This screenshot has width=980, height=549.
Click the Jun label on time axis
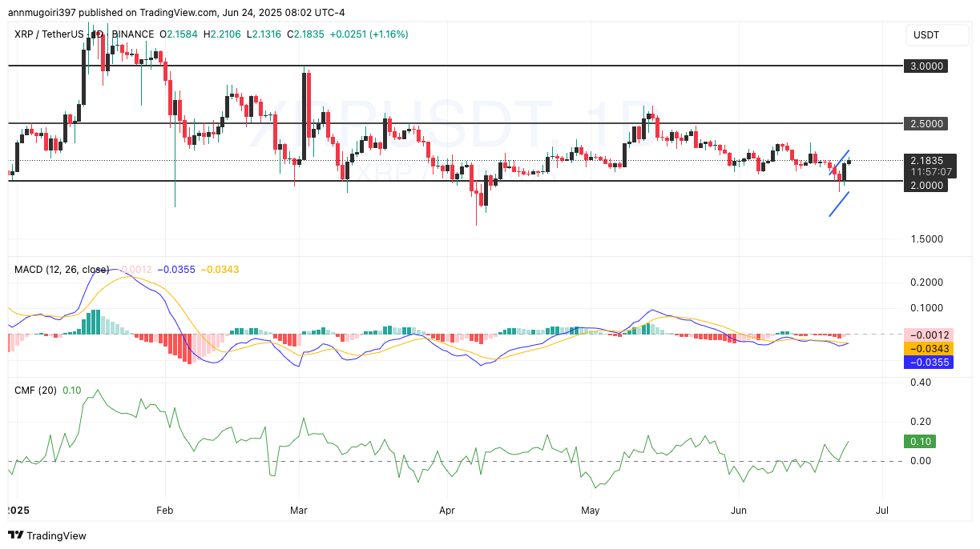coord(738,509)
